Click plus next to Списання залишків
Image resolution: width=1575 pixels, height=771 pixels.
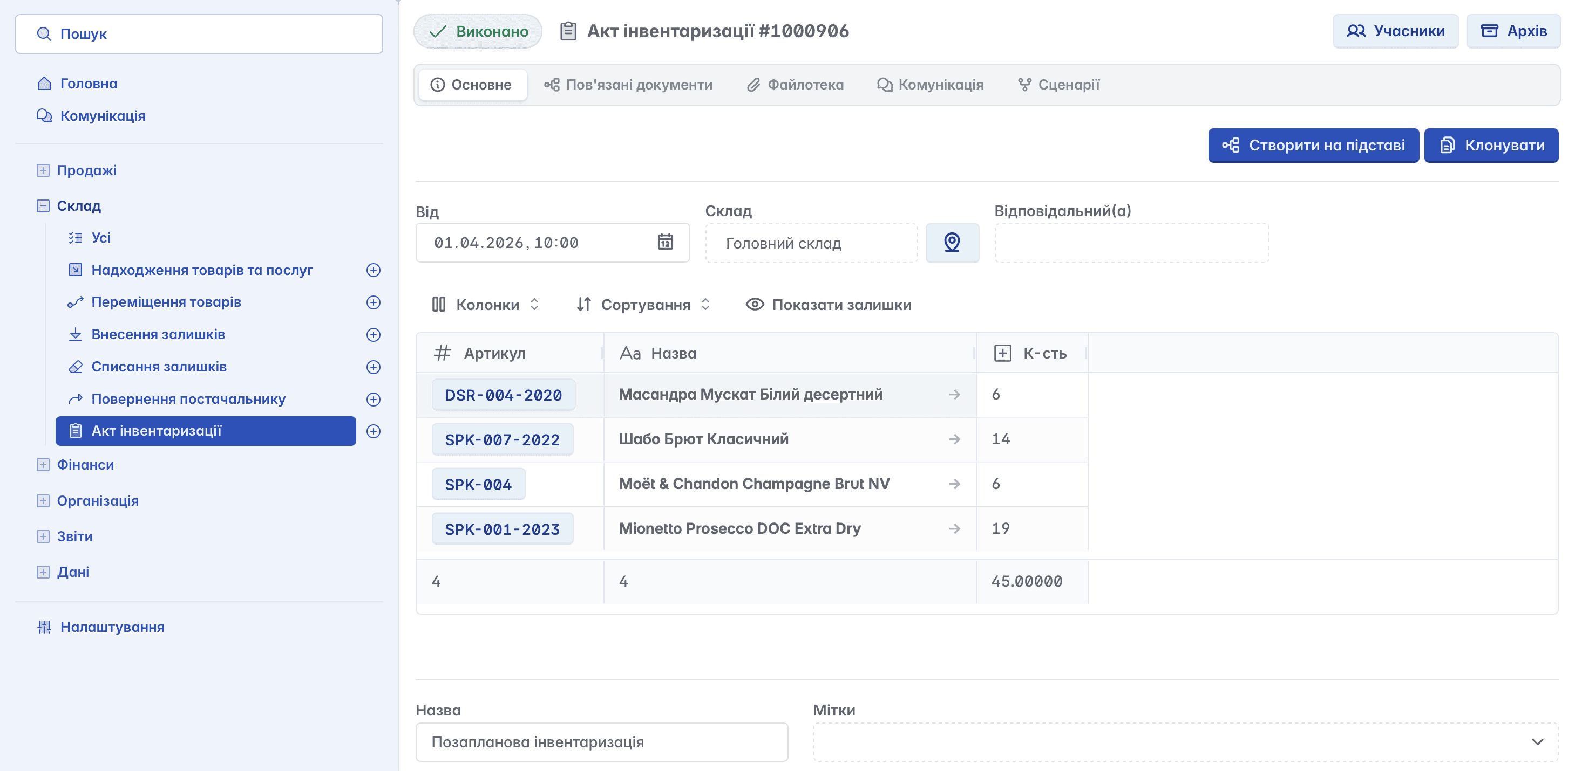point(373,367)
